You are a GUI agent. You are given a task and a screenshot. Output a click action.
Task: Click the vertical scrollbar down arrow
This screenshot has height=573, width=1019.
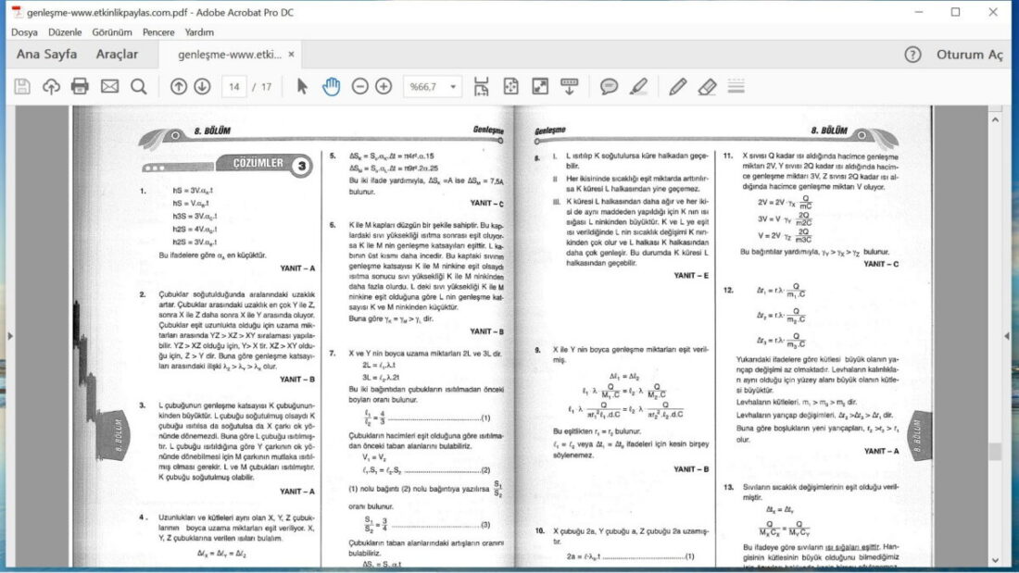click(x=995, y=560)
